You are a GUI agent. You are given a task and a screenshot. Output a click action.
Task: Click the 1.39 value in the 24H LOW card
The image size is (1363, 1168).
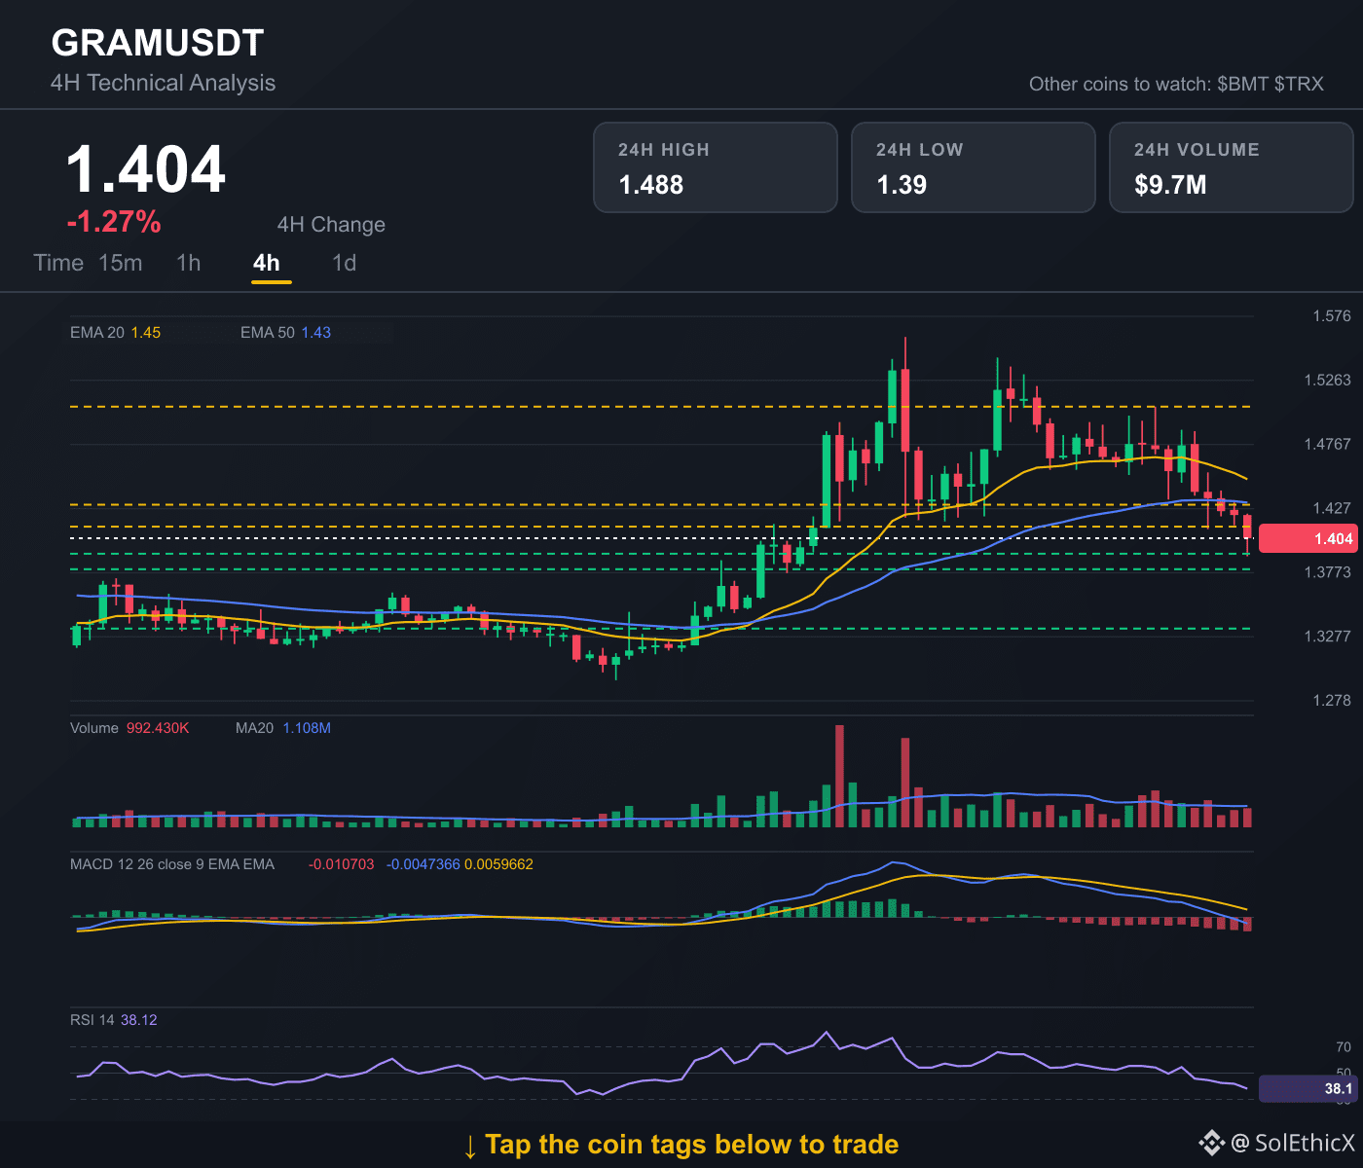pyautogui.click(x=902, y=185)
